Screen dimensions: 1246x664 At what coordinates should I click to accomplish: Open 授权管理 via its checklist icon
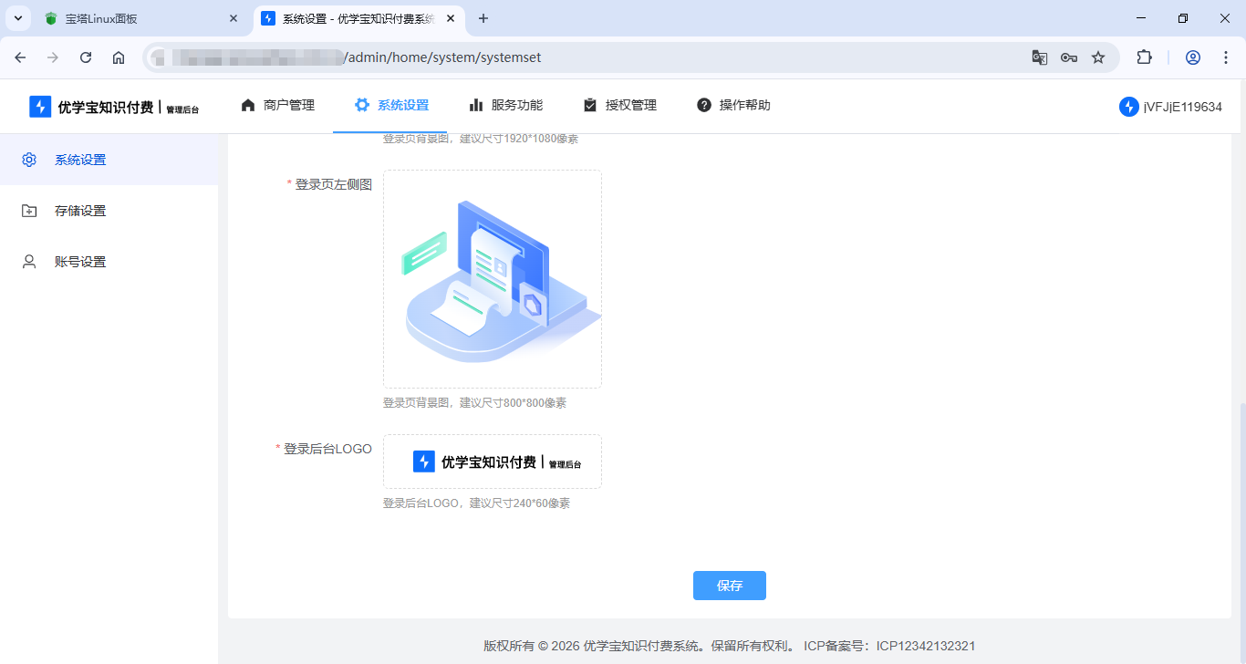click(590, 105)
